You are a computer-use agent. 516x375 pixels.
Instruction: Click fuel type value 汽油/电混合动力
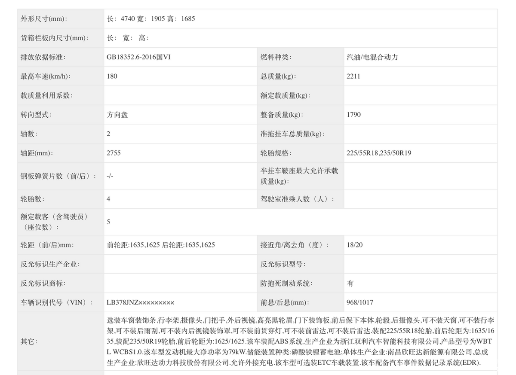point(372,57)
